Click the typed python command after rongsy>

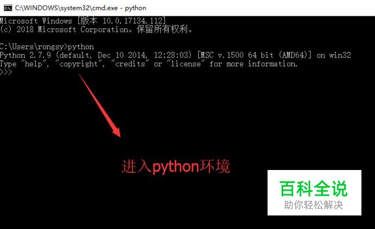coord(81,47)
